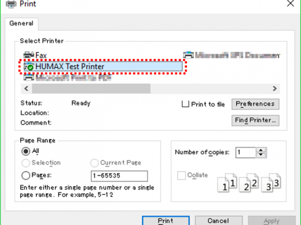The width and height of the screenshot is (301, 225).
Task: Click the Ready status text
Action: pos(81,103)
